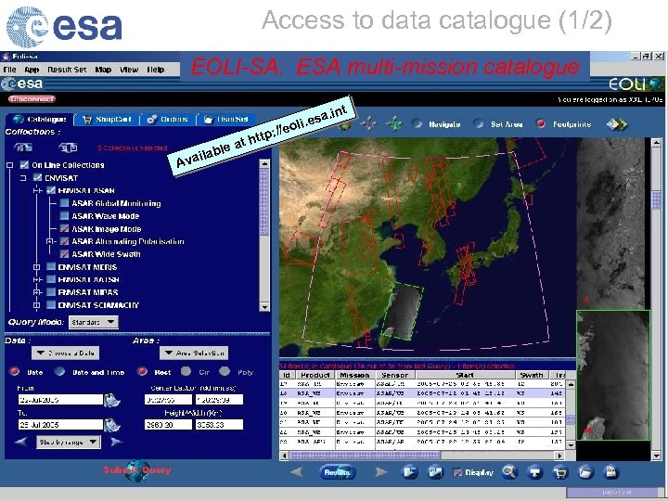Check ASAR Global Monitoring collection
The image size is (668, 501).
pos(64,203)
